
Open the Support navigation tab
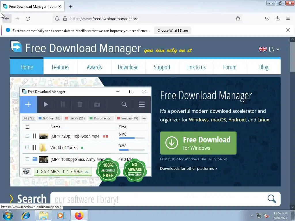pyautogui.click(x=162, y=67)
